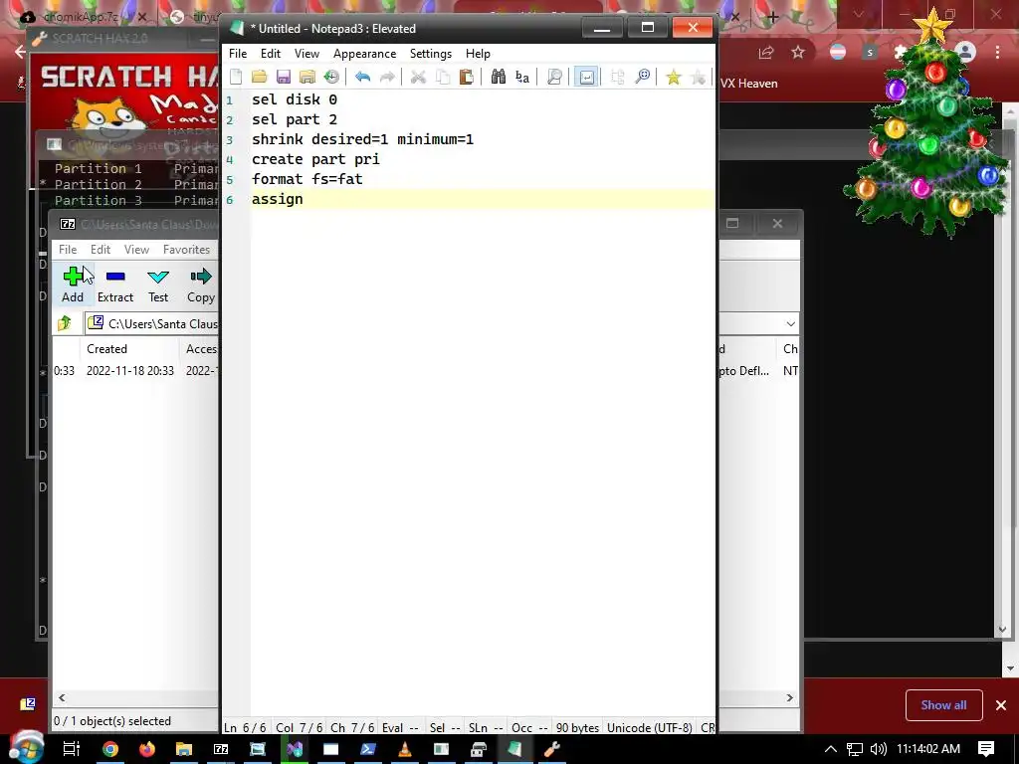The image size is (1019, 764).
Task: Click the 7-Zip horizontal scrollbar right arrow
Action: coord(789,697)
